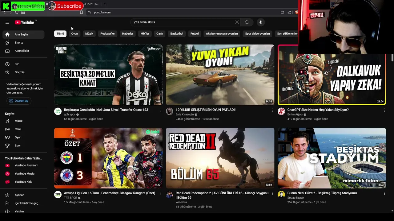Open a new browser tab
Viewport: 394px width, 221px height.
(105, 4)
